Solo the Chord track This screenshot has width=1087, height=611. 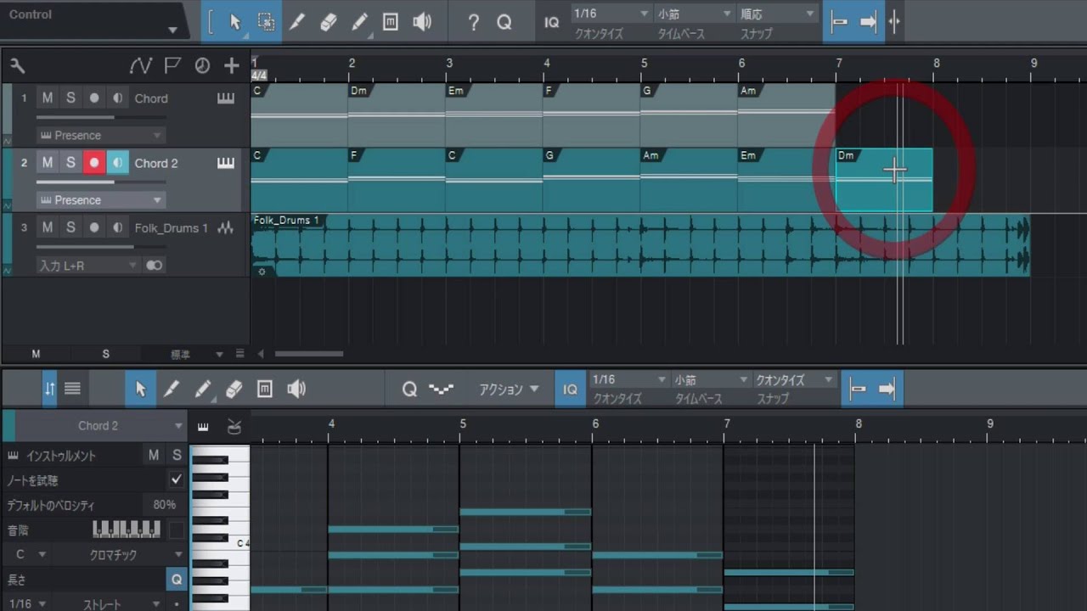tap(70, 98)
